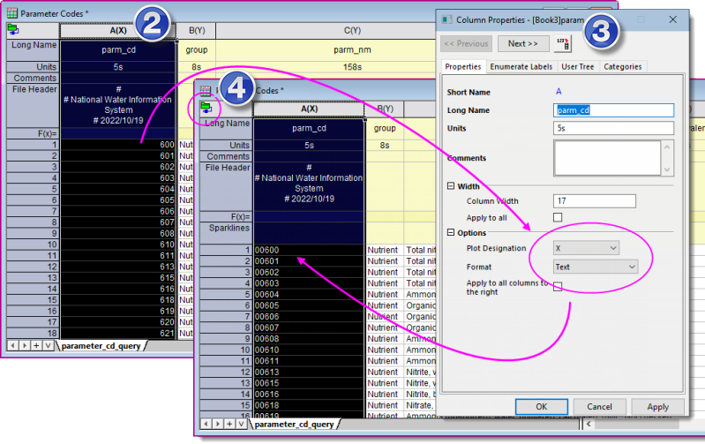Click the Long Name row label in back window
The width and height of the screenshot is (705, 444).
click(x=33, y=50)
